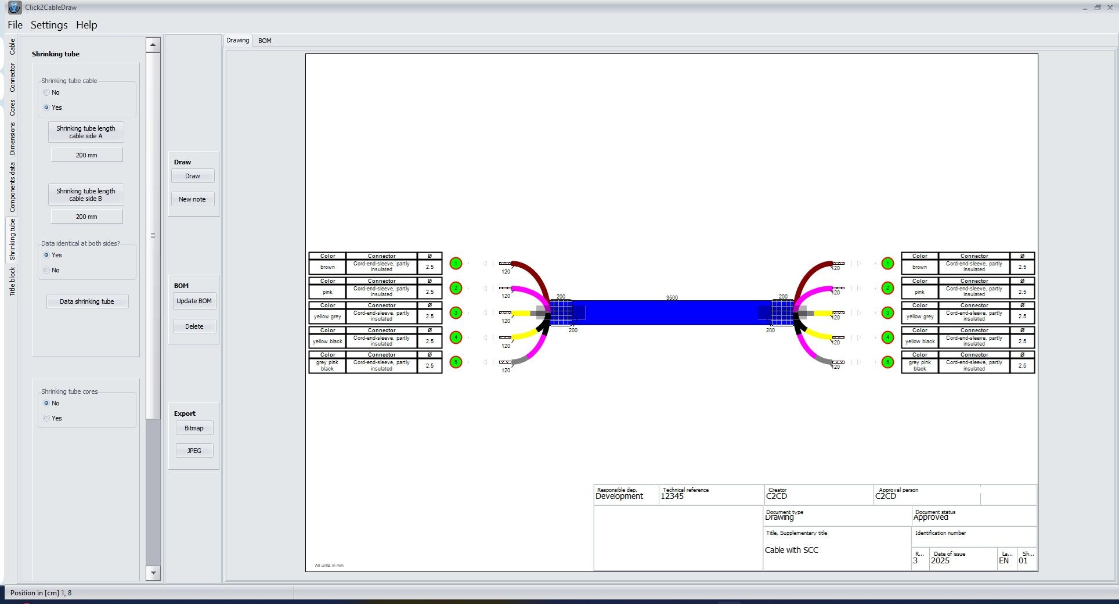Select 'No' for Shrinking tube cable
This screenshot has height=604, width=1119.
click(47, 92)
